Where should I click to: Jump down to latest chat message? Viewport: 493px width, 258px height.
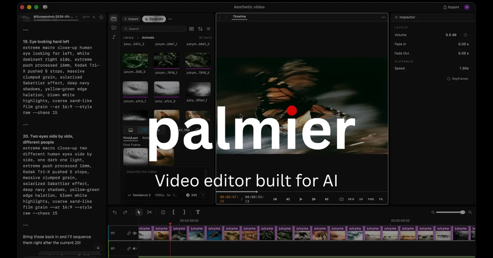click(x=98, y=247)
